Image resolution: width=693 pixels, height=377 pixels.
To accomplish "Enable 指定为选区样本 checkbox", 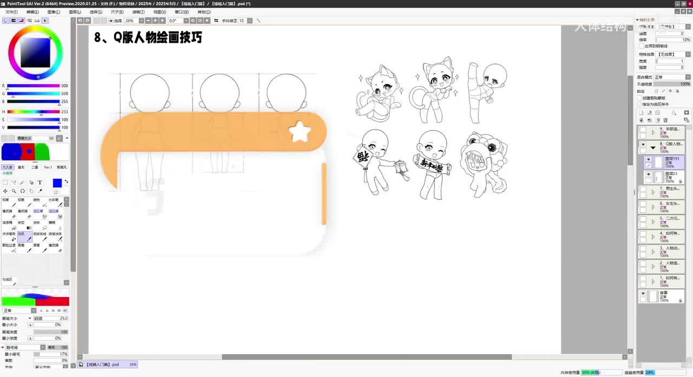I will click(x=639, y=104).
